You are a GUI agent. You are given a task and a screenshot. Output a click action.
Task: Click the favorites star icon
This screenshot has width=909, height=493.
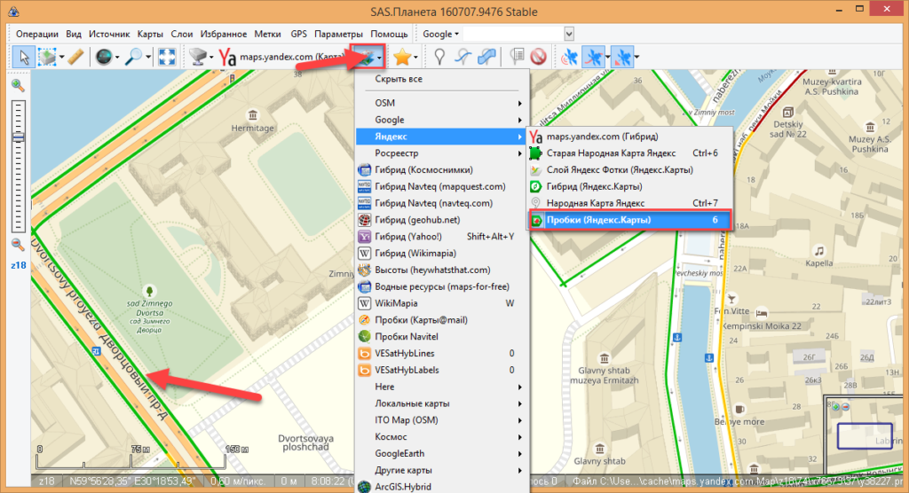pos(402,58)
